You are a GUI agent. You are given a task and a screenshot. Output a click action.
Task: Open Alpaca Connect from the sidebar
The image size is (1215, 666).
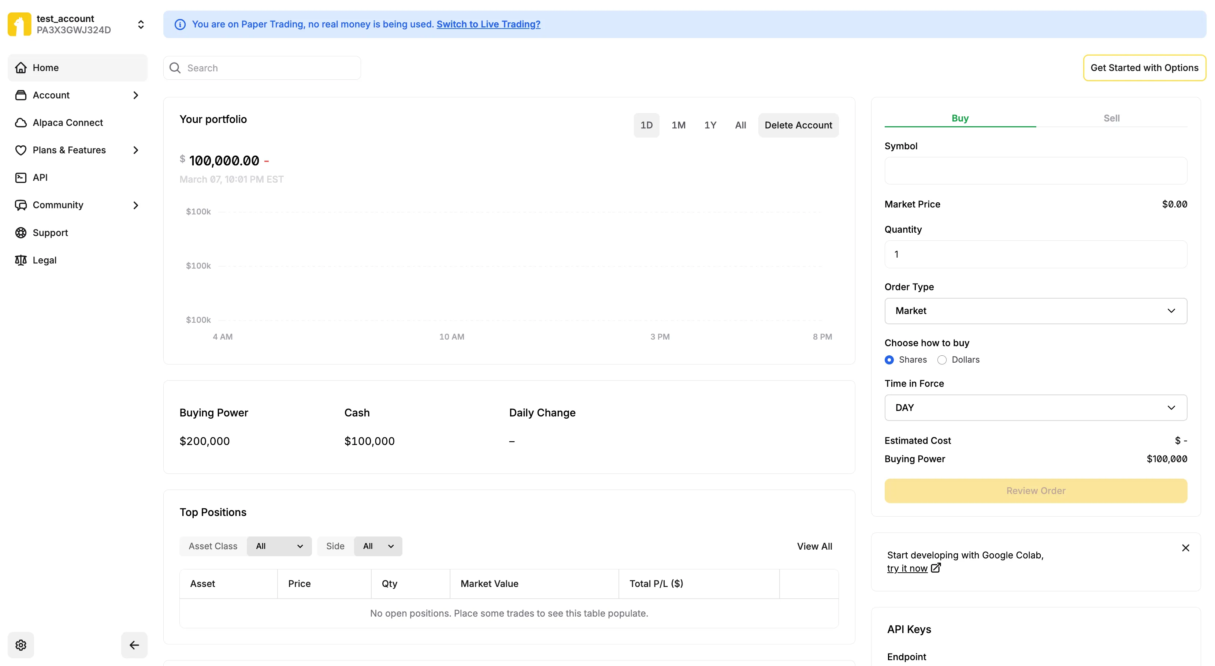[67, 122]
